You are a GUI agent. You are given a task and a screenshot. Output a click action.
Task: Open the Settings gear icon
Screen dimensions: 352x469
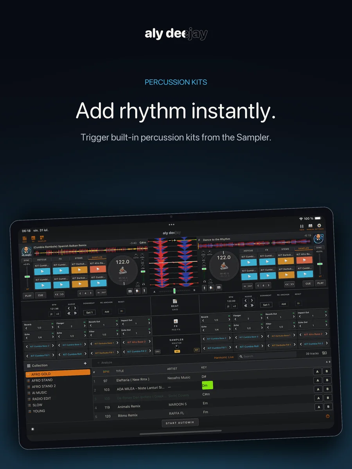(x=319, y=227)
